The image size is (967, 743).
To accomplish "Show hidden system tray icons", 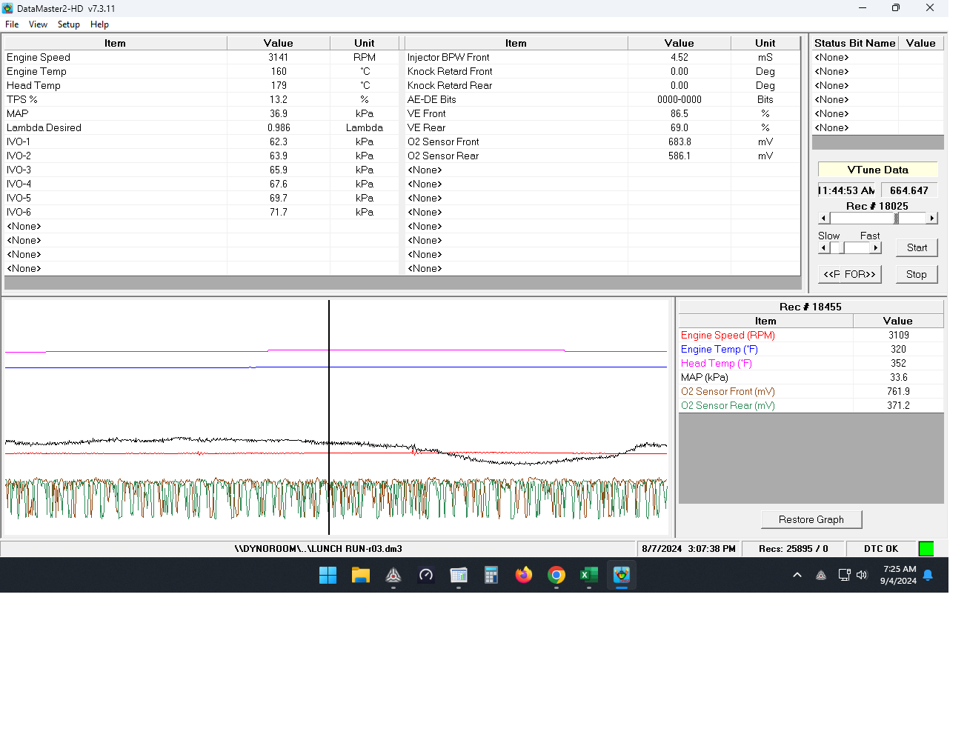I will click(x=797, y=575).
